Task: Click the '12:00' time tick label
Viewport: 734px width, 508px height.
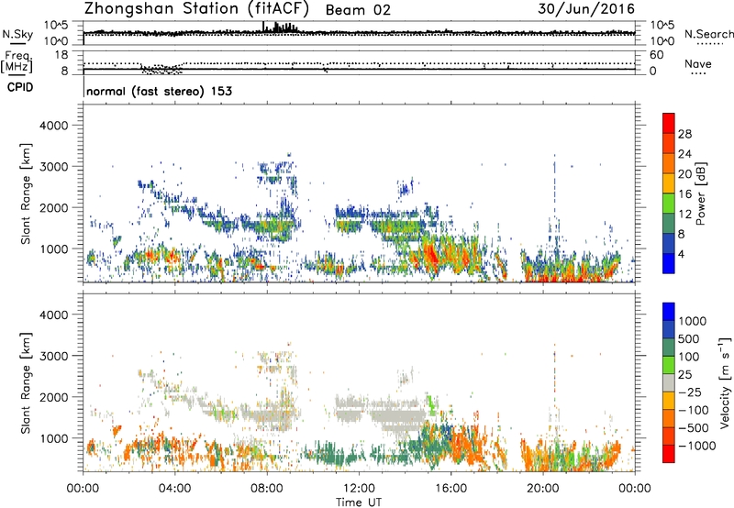Action: tap(359, 489)
